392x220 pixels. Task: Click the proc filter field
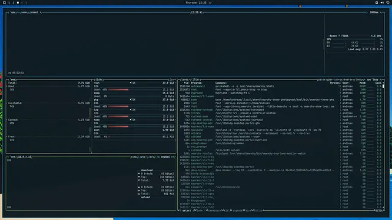196,79
